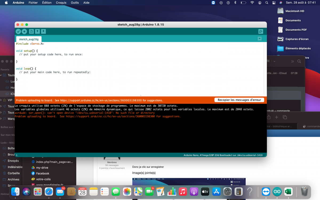Click the Bluetooth icon in the menu bar
This screenshot has width=320, height=200.
235,3
